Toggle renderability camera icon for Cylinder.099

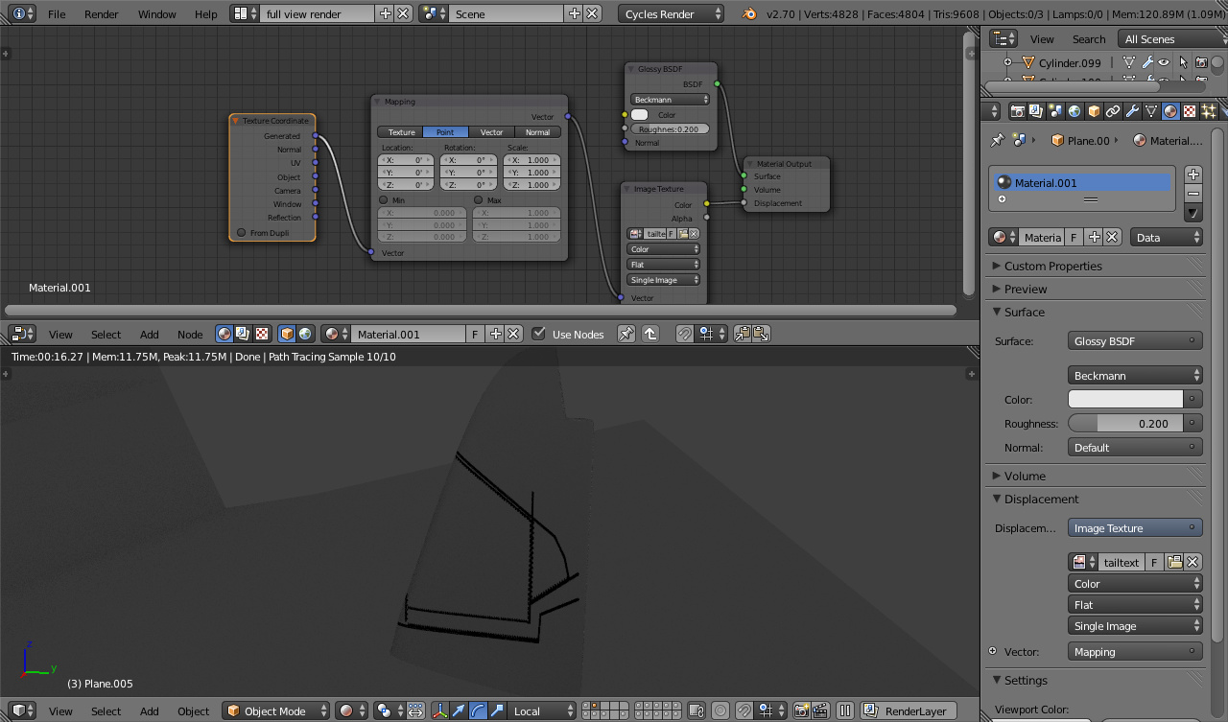tap(1201, 62)
